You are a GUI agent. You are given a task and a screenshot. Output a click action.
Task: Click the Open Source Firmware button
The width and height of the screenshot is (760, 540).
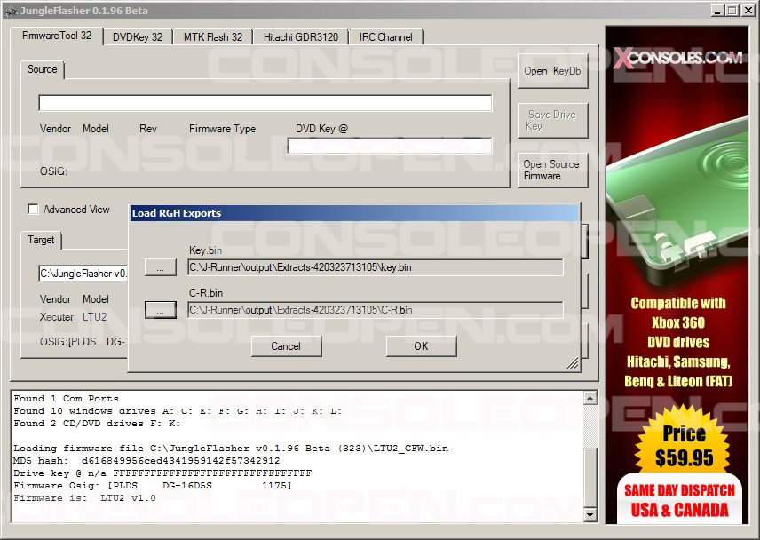(x=552, y=170)
